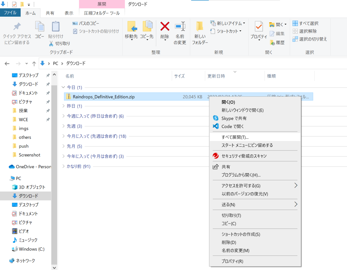Select コピー(C) in context menu

pos(255,223)
